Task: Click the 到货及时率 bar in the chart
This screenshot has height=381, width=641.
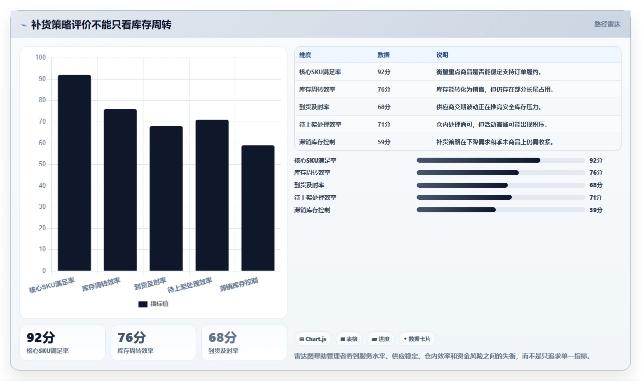Action: point(166,198)
